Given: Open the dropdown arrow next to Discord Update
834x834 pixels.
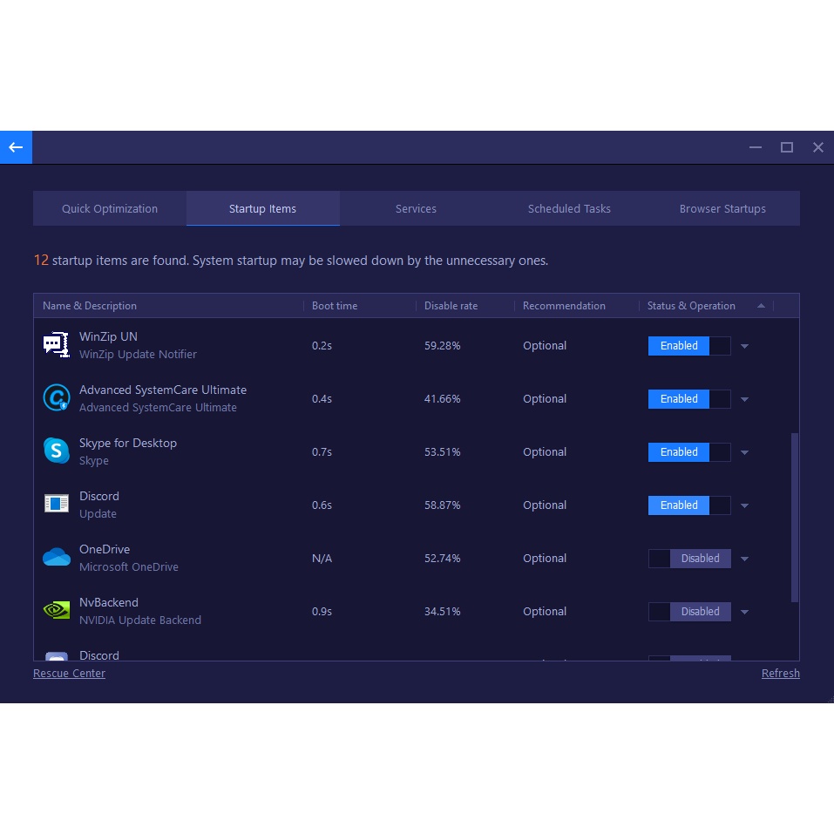Looking at the screenshot, I should 744,506.
